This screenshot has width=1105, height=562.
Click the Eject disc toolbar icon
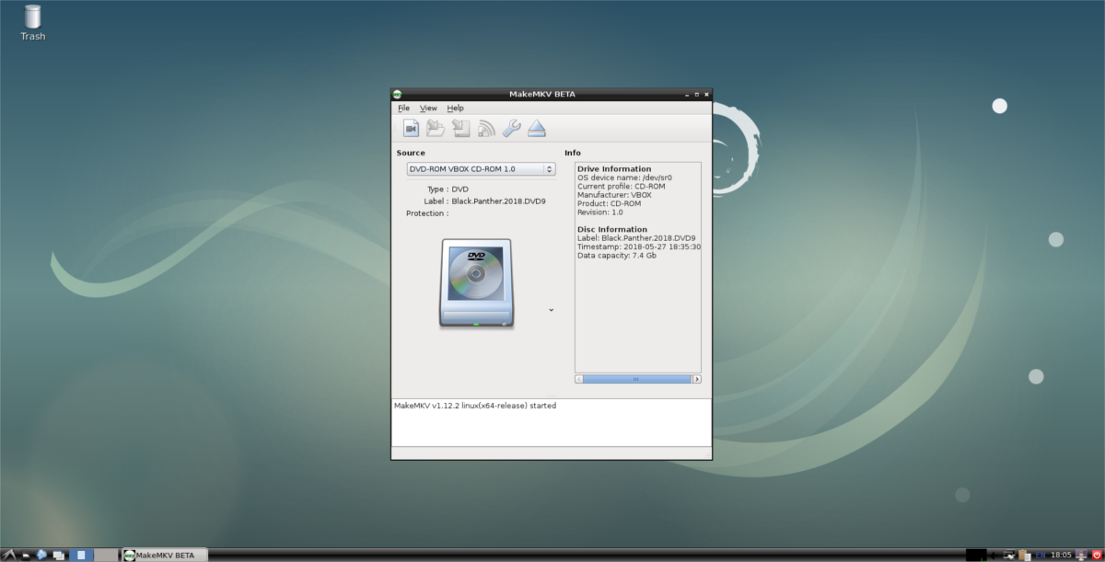point(538,129)
